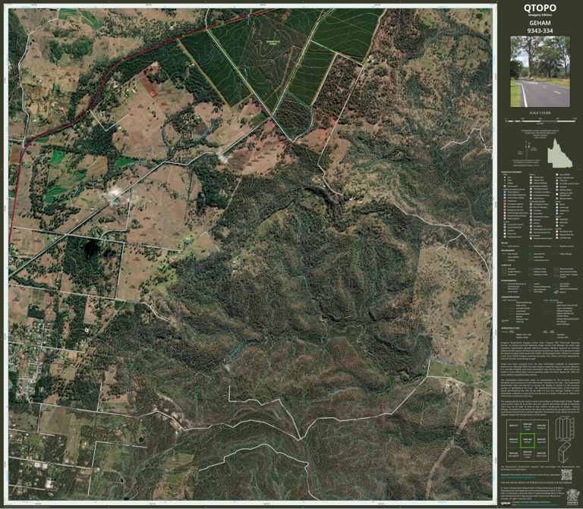Select the Springbluff cell in adjoining sheet index
The height and width of the screenshot is (509, 583).
tap(513, 454)
